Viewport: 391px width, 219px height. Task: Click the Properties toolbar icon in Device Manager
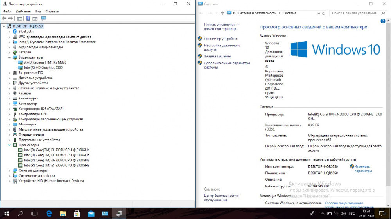[20, 18]
